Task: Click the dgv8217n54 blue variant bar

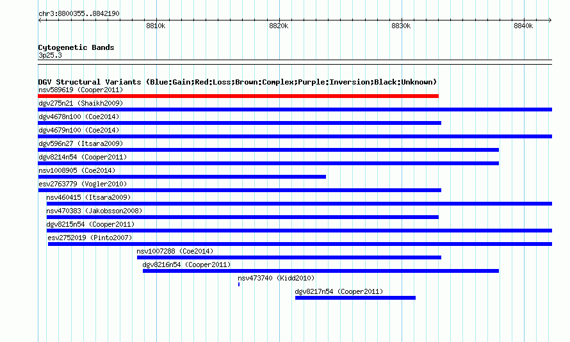Action: [x=355, y=298]
